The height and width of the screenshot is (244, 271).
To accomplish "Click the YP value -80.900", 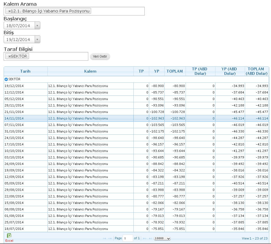I will [158, 86].
